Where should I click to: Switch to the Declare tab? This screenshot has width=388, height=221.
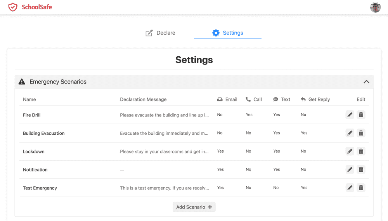[x=160, y=33]
